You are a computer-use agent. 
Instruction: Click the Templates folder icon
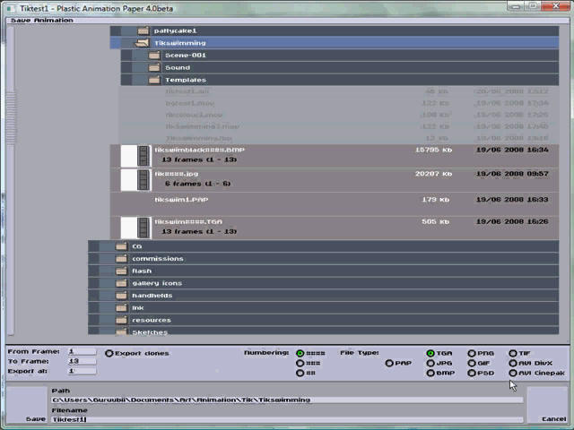tap(154, 80)
